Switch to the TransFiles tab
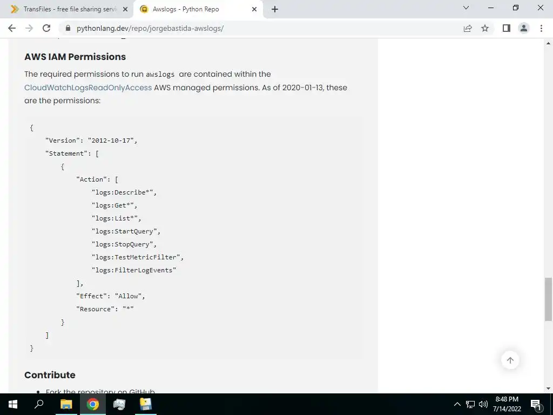 point(66,10)
